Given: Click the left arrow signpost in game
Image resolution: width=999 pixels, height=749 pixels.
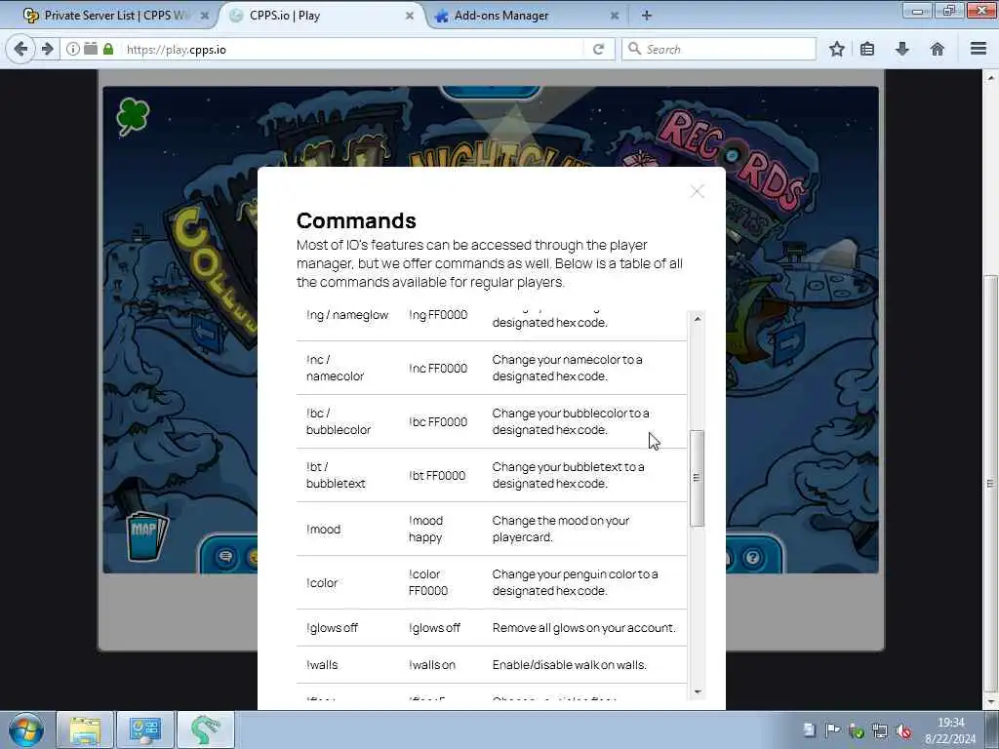Looking at the screenshot, I should coord(207,334).
